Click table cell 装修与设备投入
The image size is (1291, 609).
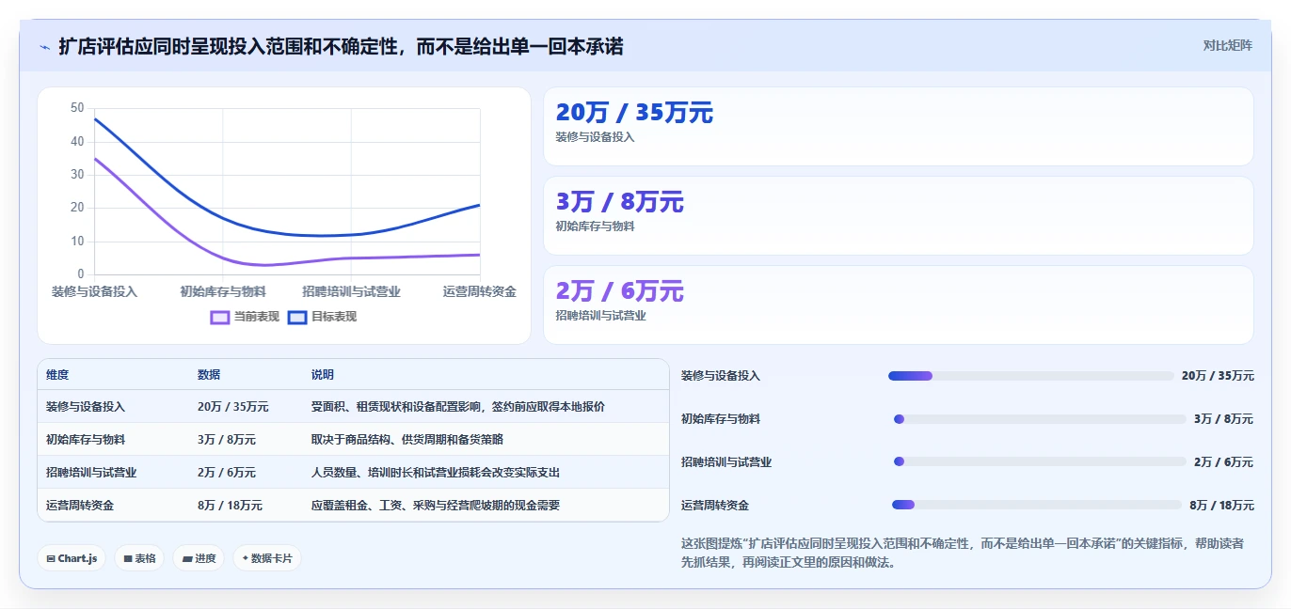[x=86, y=407]
